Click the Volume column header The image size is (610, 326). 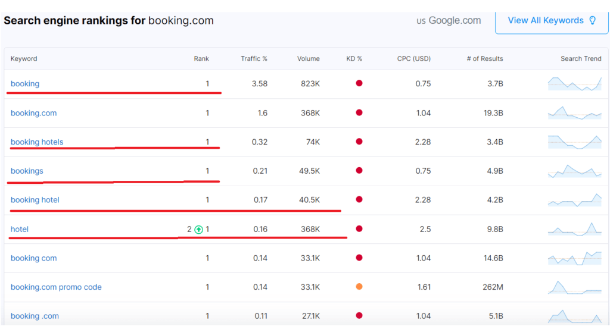(309, 59)
